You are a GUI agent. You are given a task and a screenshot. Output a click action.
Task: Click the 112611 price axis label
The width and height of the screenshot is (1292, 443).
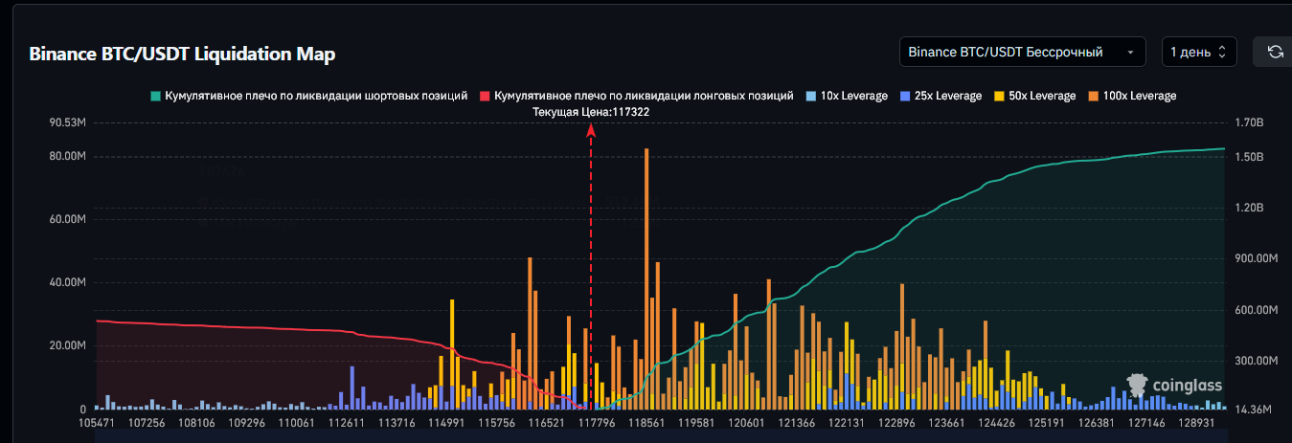[347, 422]
